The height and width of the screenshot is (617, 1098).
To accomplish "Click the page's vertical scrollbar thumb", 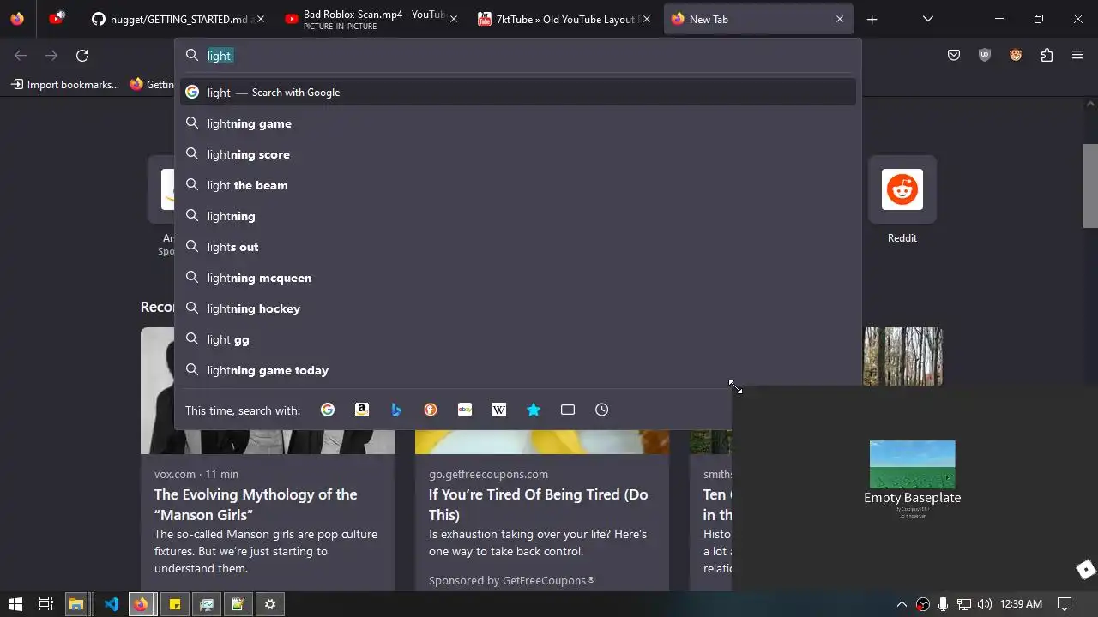I will [x=1090, y=185].
